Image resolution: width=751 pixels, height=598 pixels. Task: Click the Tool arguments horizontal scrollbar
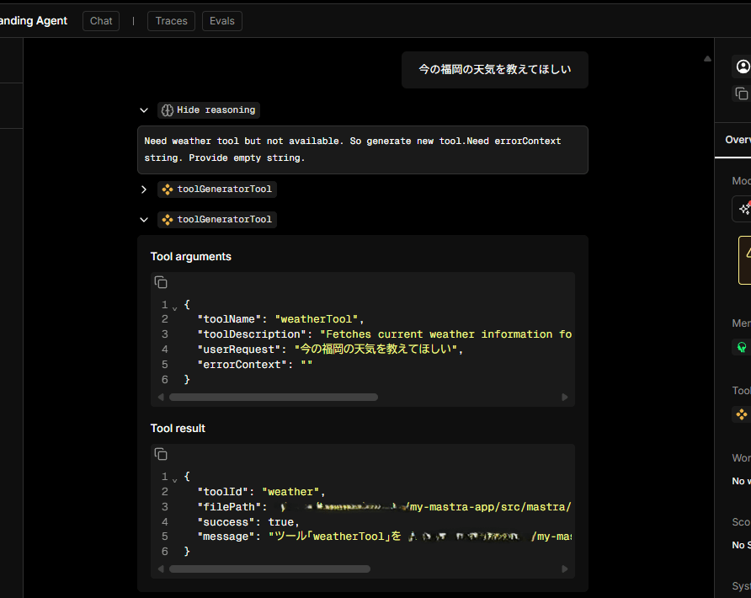pos(274,397)
